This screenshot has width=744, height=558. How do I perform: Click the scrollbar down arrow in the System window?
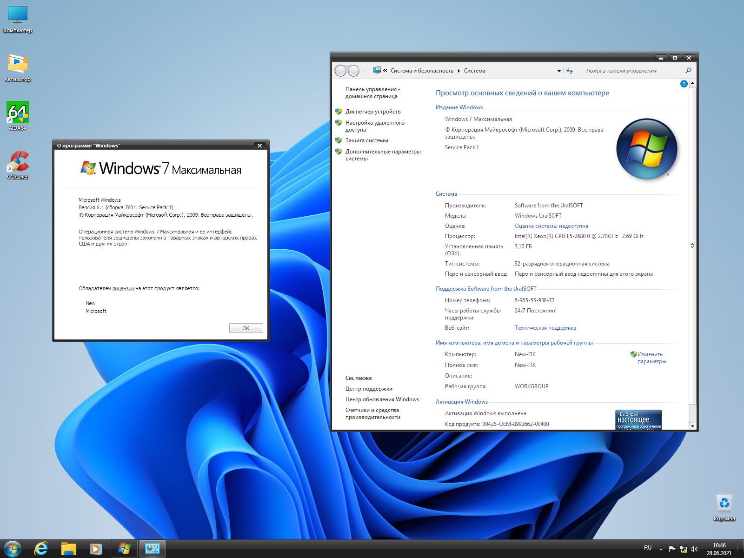pos(692,426)
